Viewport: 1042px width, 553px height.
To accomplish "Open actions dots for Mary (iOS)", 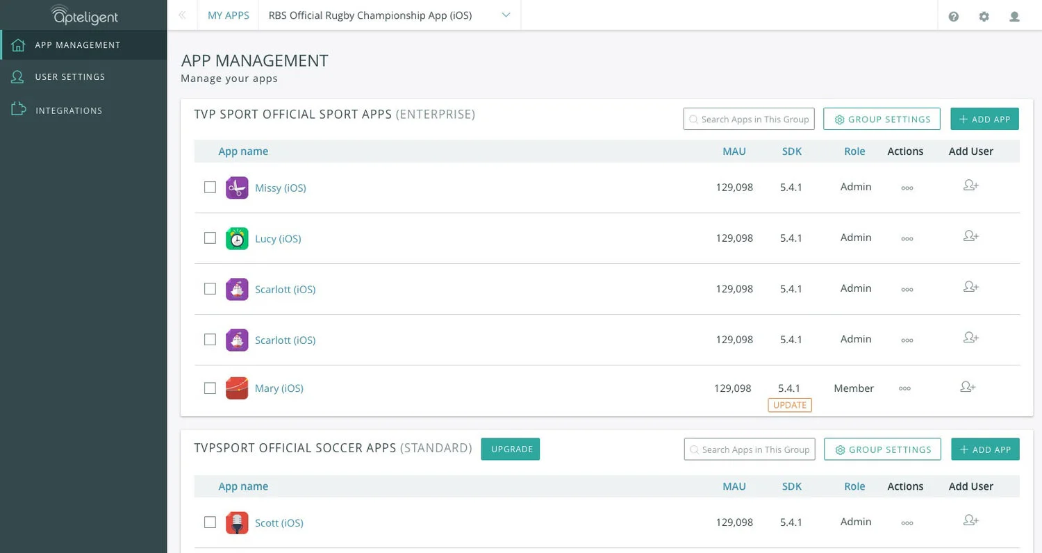I will coord(904,388).
